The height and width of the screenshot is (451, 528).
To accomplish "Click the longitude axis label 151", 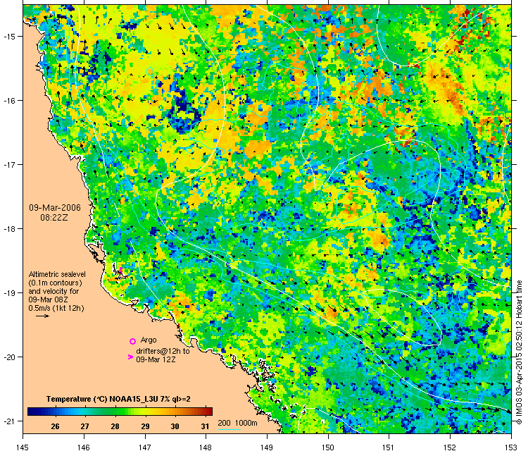I will pyautogui.click(x=389, y=447).
